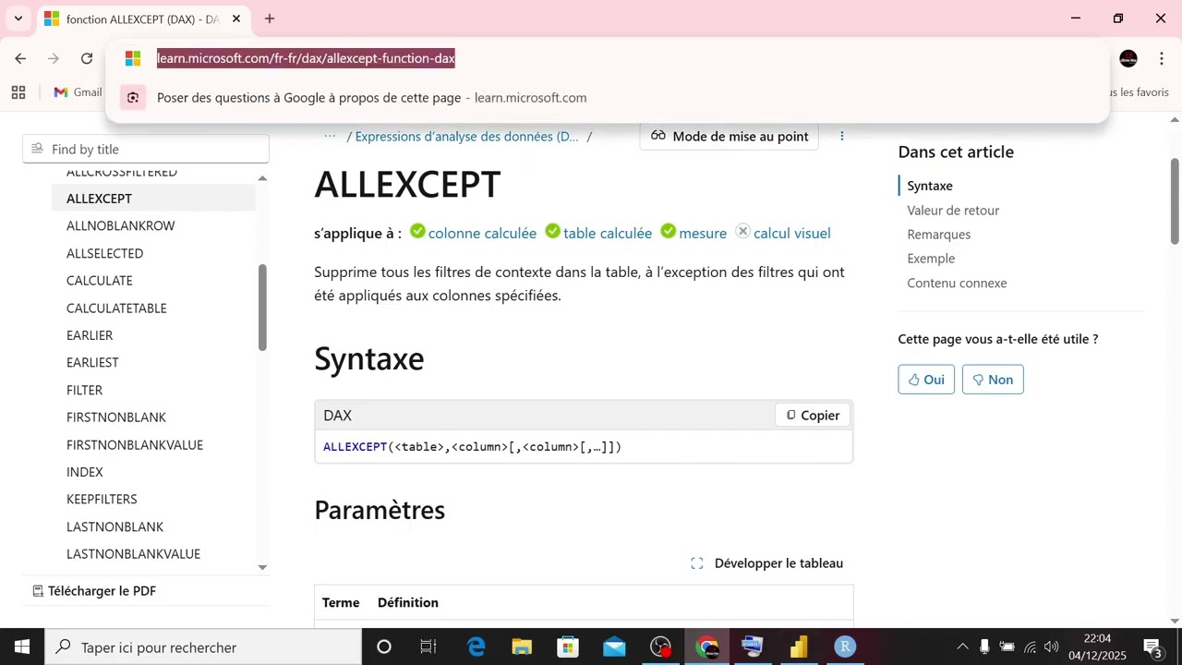The height and width of the screenshot is (665, 1182).
Task: Open the R application from the taskbar
Action: pos(845,647)
